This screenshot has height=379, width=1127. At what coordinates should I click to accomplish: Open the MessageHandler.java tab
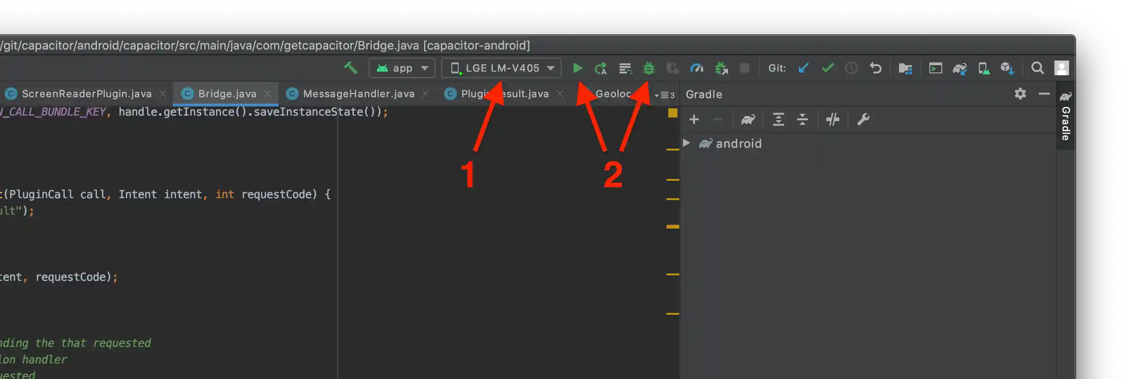click(359, 94)
